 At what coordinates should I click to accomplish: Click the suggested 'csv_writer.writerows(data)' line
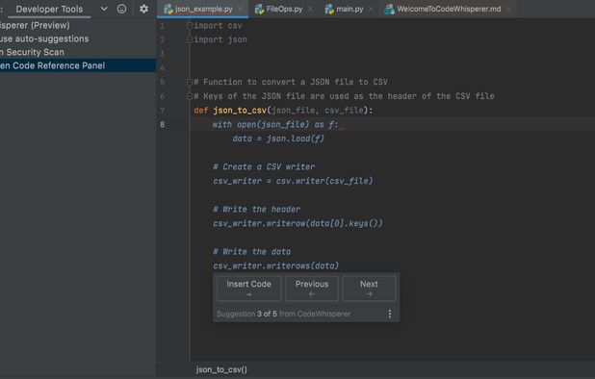[276, 266]
